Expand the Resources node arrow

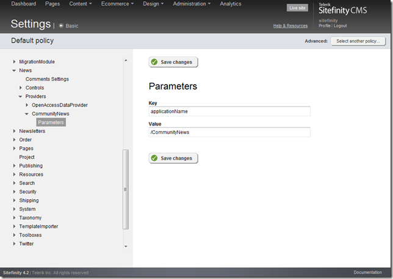pyautogui.click(x=14, y=174)
